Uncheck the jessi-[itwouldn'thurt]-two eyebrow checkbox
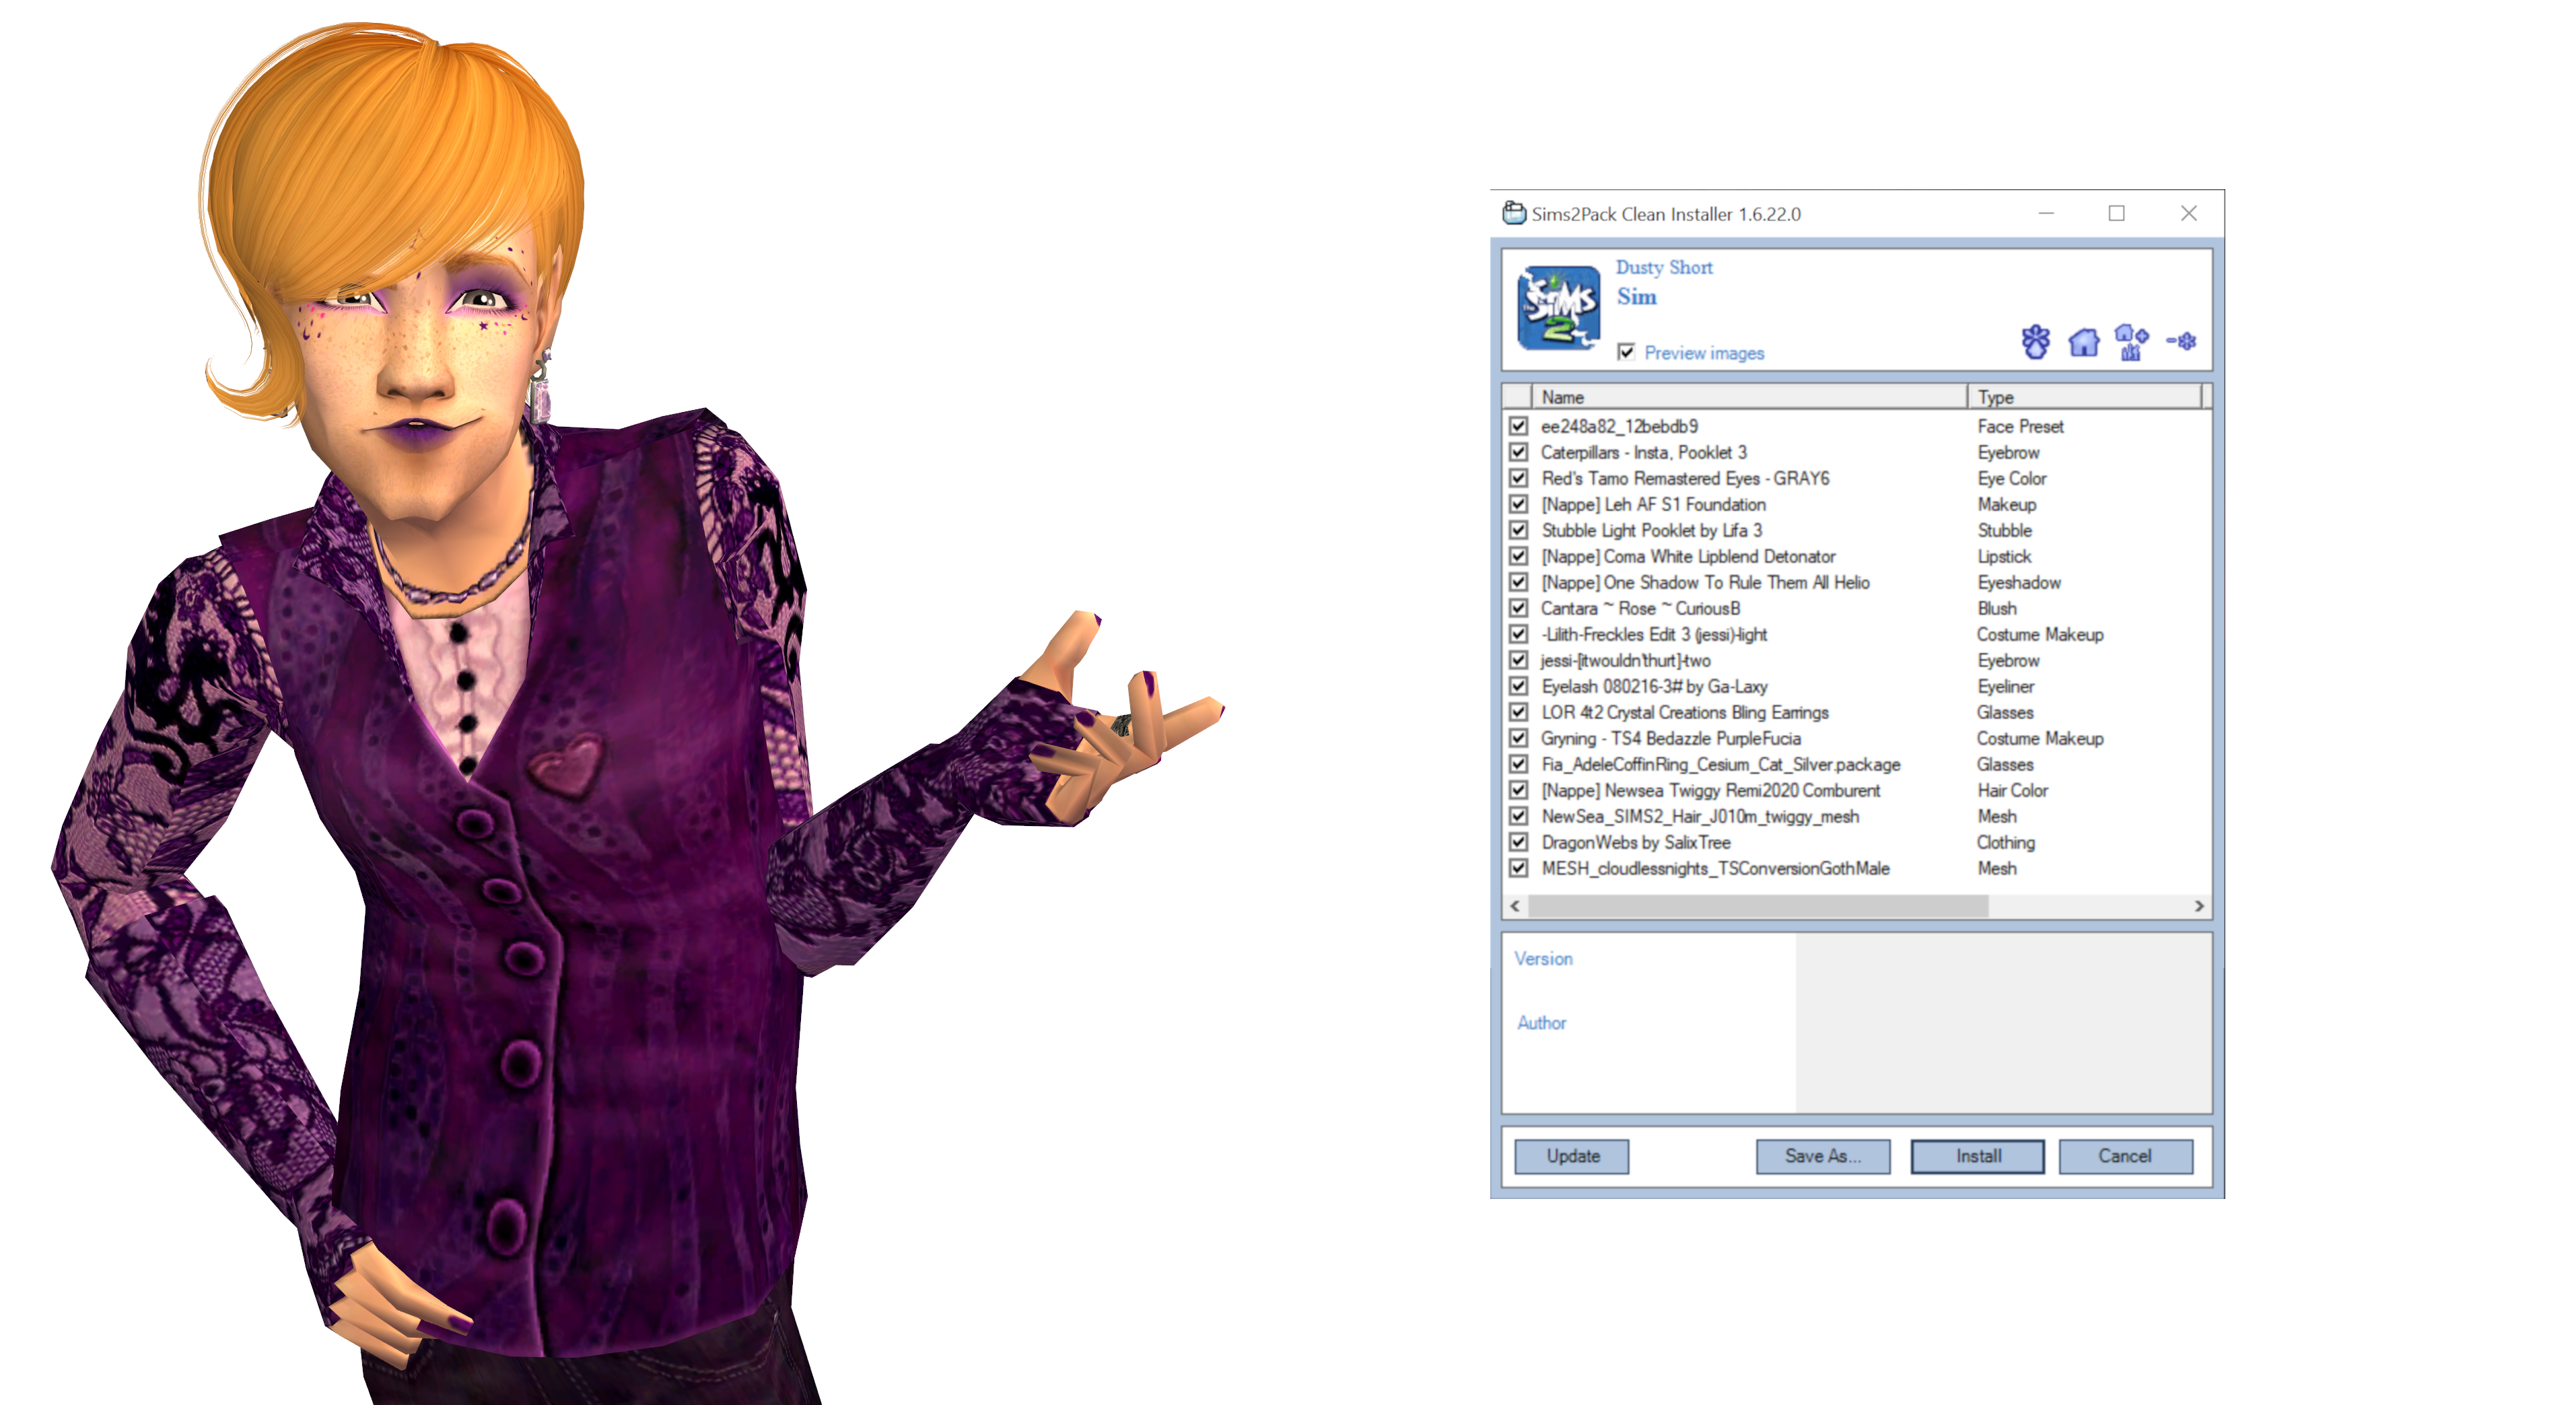This screenshot has height=1405, width=2576. (x=1519, y=660)
